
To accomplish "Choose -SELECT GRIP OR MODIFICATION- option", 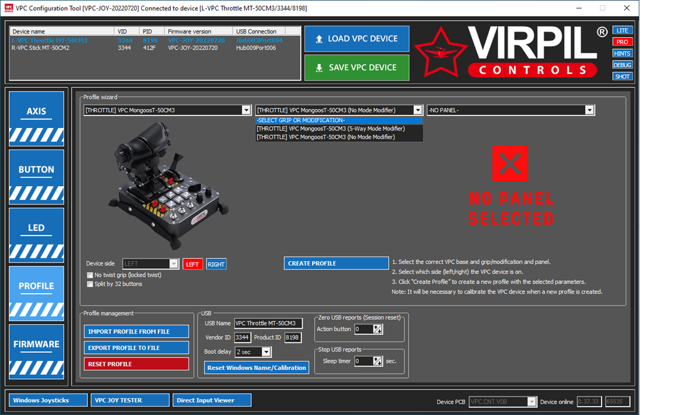I will (x=339, y=120).
